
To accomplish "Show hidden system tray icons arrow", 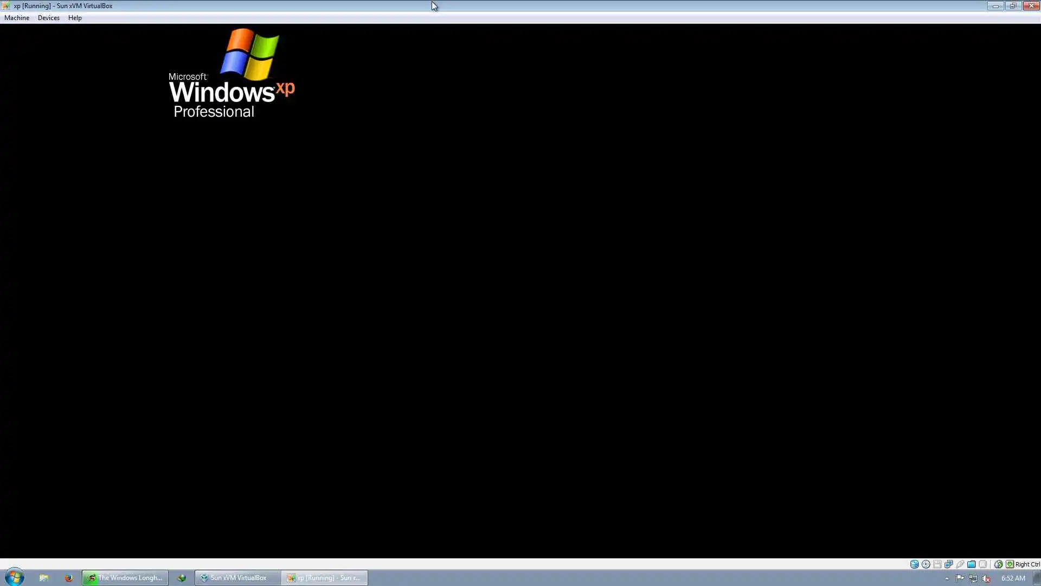I will [x=947, y=578].
